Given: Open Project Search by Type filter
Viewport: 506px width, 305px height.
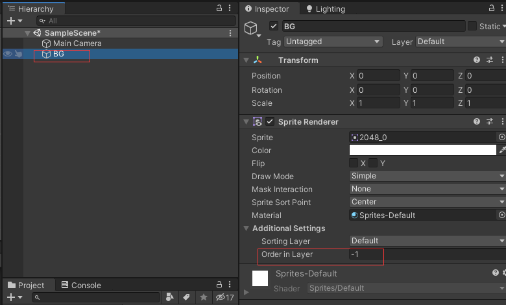Looking at the screenshot, I should click(170, 297).
